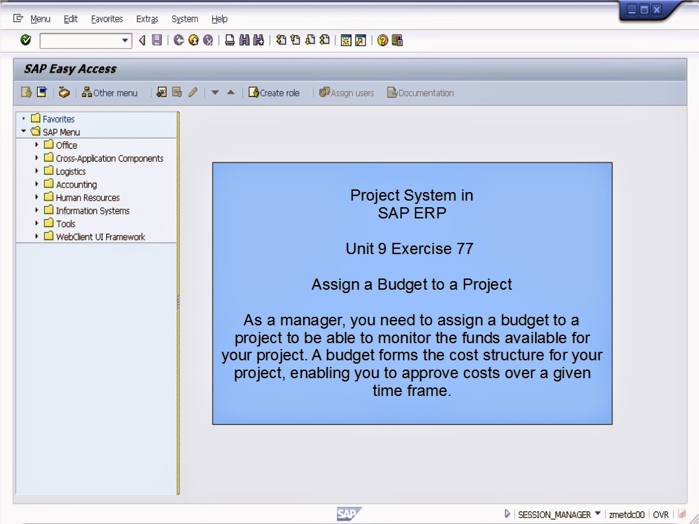Expand the WebClient UI Framework folder
Image resolution: width=699 pixels, height=524 pixels.
[x=36, y=236]
